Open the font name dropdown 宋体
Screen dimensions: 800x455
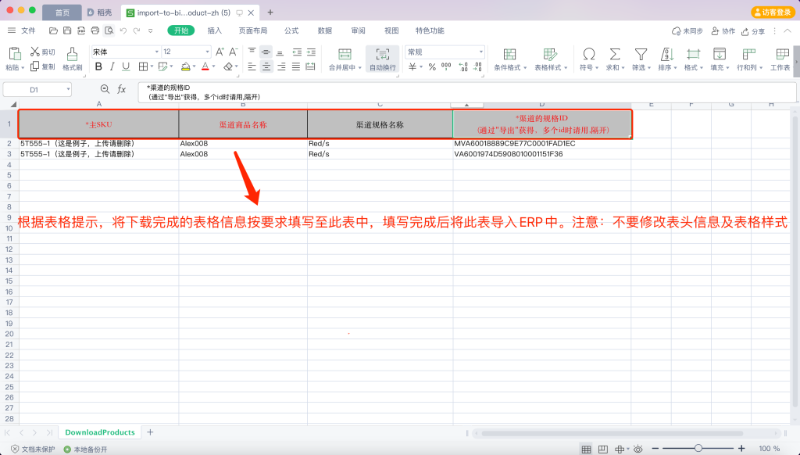[123, 52]
